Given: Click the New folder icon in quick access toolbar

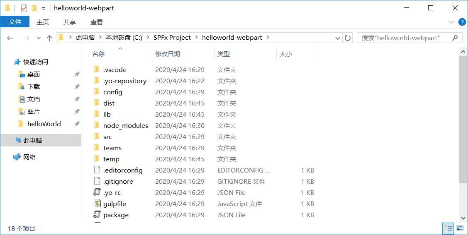Looking at the screenshot, I should (34, 8).
